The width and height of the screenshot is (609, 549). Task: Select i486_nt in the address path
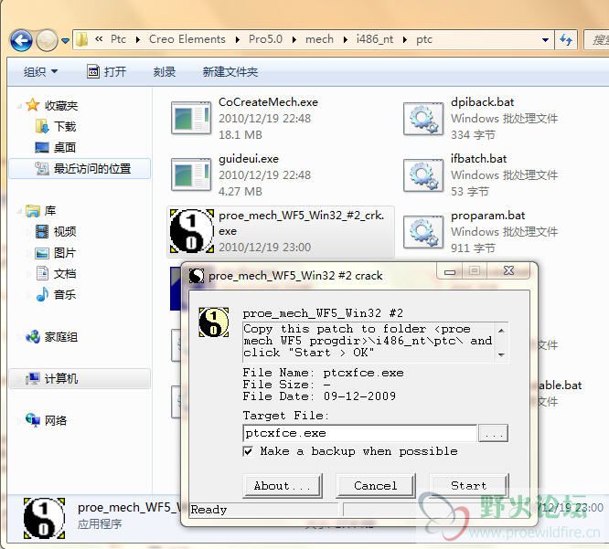pyautogui.click(x=375, y=39)
